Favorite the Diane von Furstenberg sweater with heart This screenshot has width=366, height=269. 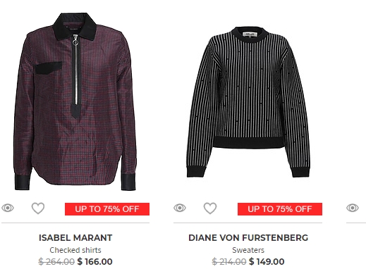(210, 208)
